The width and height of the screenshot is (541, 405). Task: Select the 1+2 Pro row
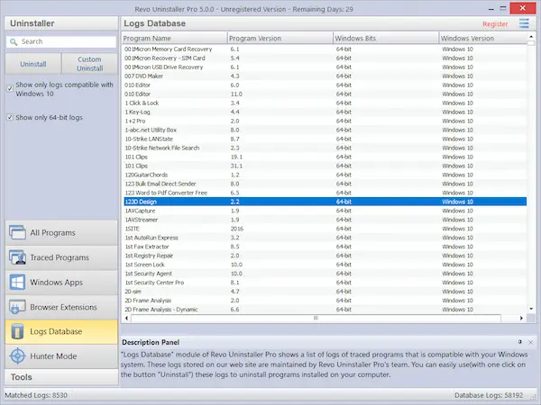pyautogui.click(x=325, y=121)
